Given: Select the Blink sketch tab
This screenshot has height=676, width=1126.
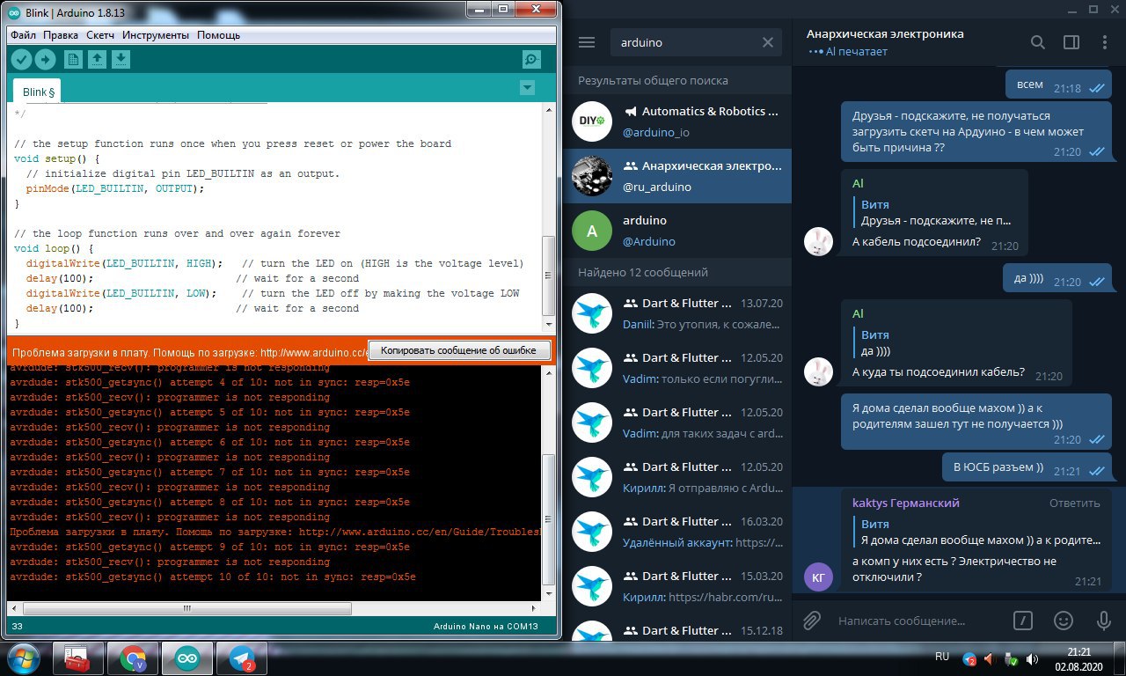Looking at the screenshot, I should coord(39,92).
